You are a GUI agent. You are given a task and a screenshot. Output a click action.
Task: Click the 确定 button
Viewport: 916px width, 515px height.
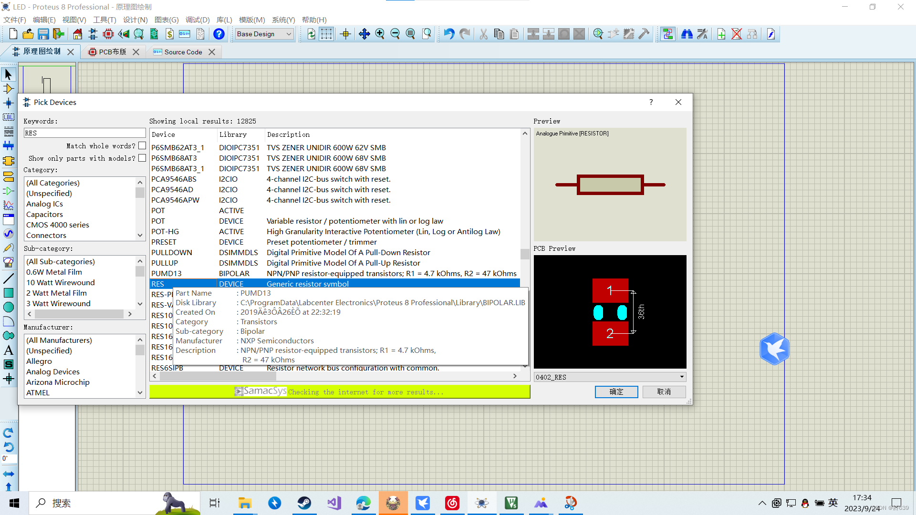tap(616, 391)
